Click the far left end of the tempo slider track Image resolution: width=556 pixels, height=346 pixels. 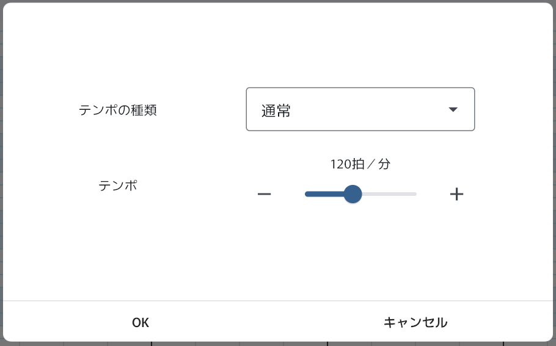coord(306,194)
